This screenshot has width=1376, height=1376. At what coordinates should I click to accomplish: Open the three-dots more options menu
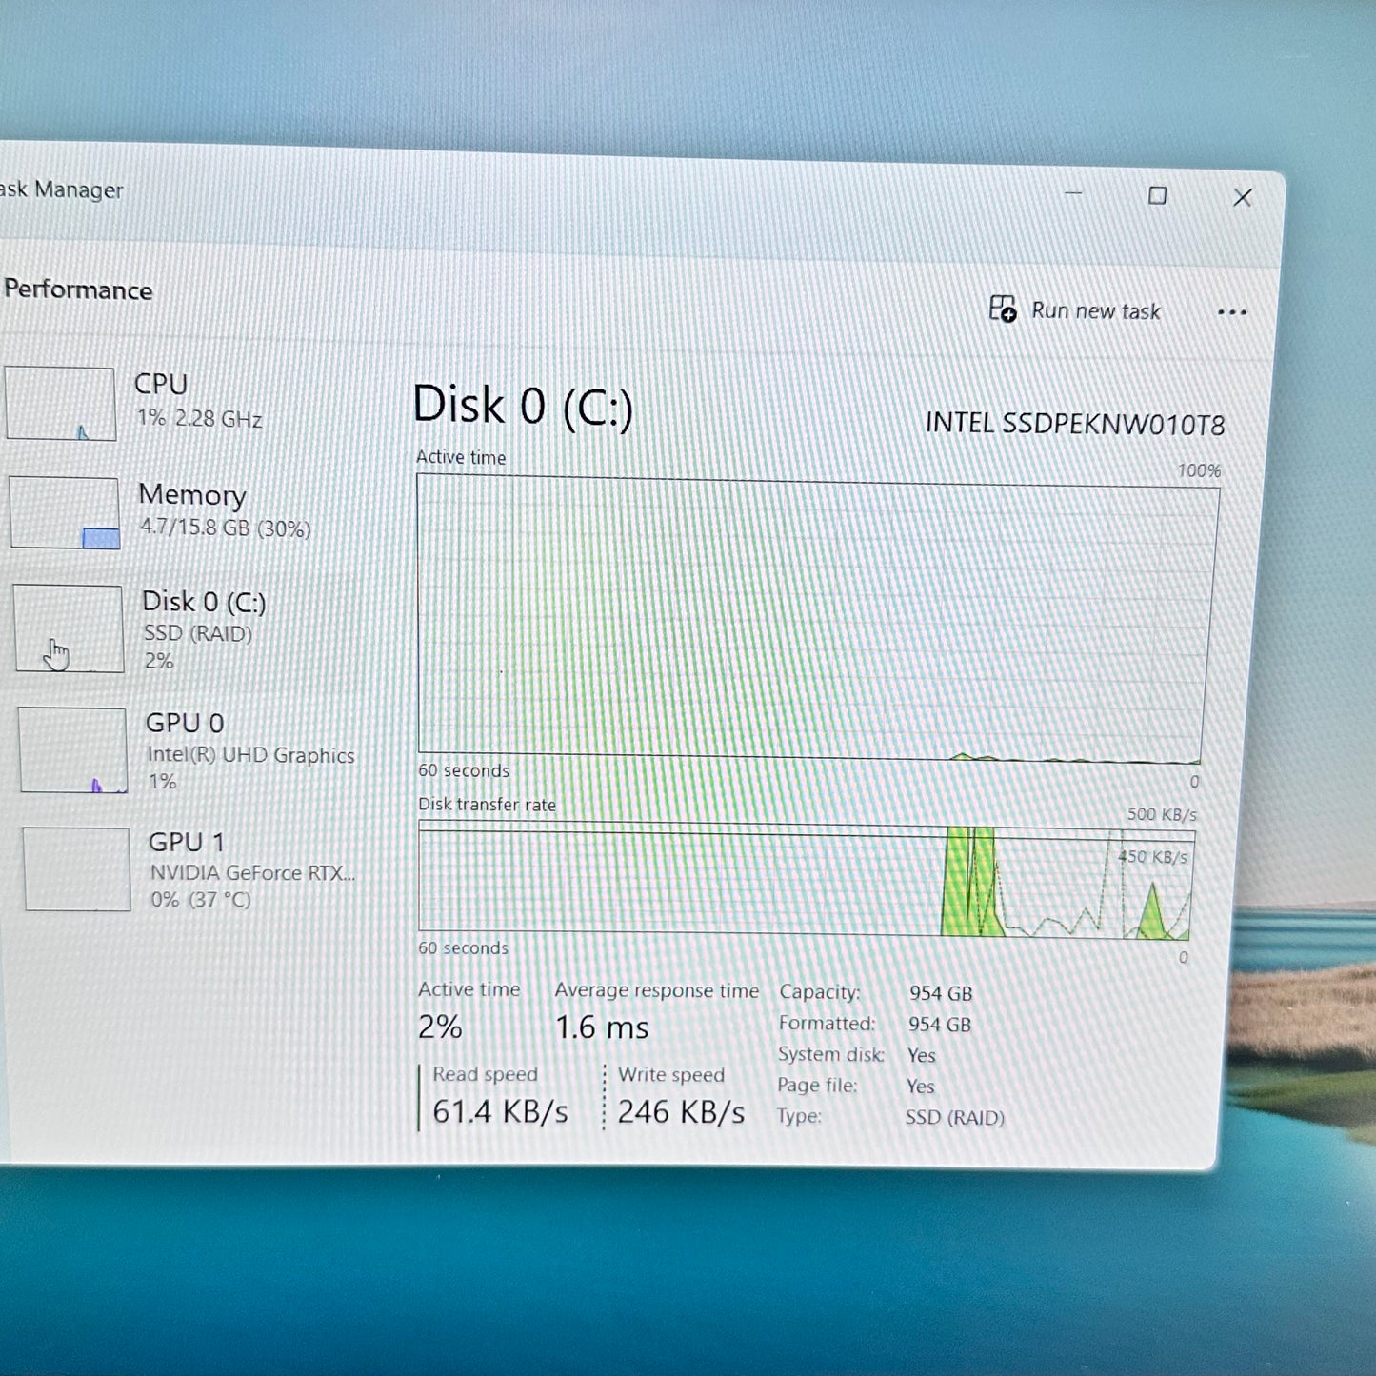tap(1231, 312)
